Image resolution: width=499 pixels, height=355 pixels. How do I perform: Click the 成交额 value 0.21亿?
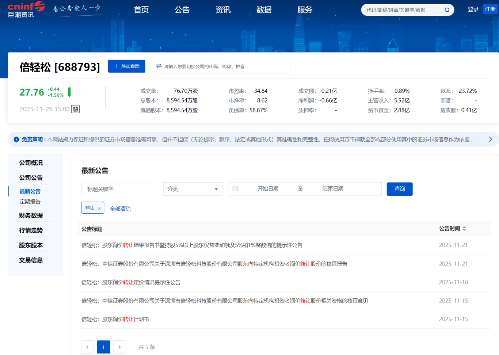(x=329, y=91)
